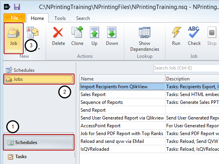The image size is (219, 164).
Task: Check the job with the ABC icon
Action: point(194,36)
